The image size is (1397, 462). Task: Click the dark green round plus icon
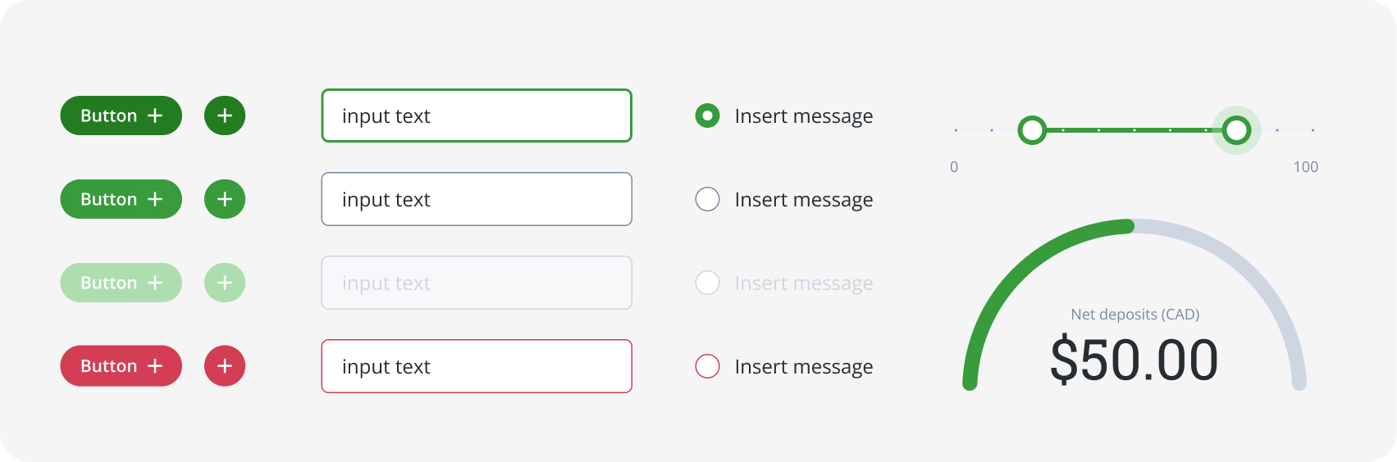pyautogui.click(x=225, y=115)
